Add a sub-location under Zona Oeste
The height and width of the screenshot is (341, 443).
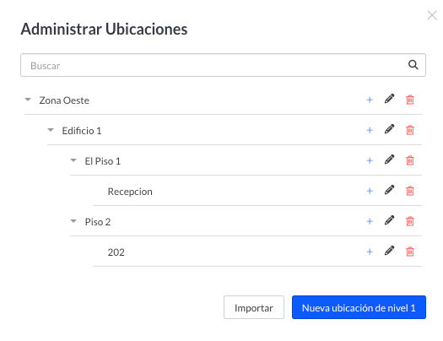(x=370, y=100)
